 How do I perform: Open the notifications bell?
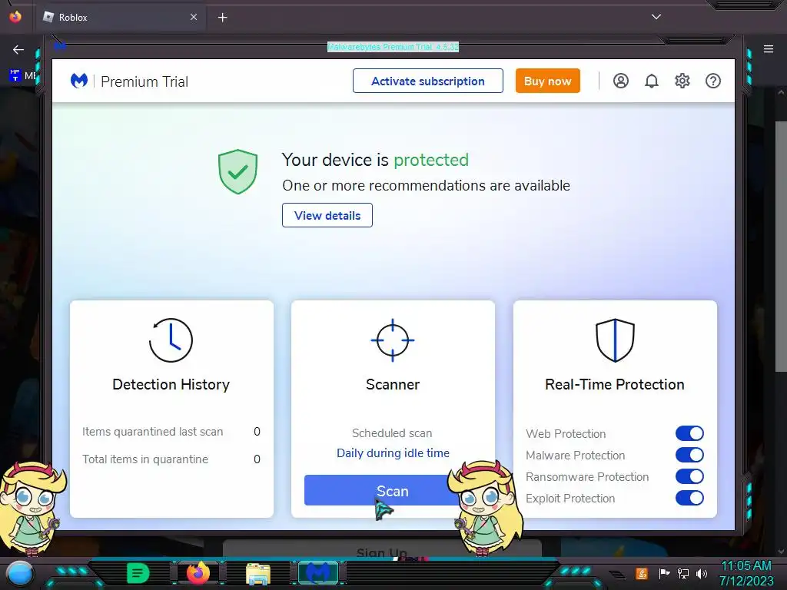point(652,81)
